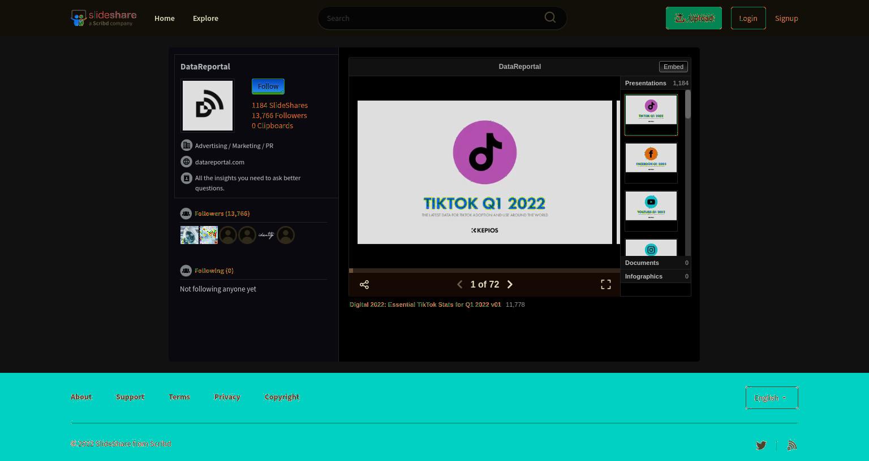Open the Terms footer link
The height and width of the screenshot is (461, 869).
[179, 397]
